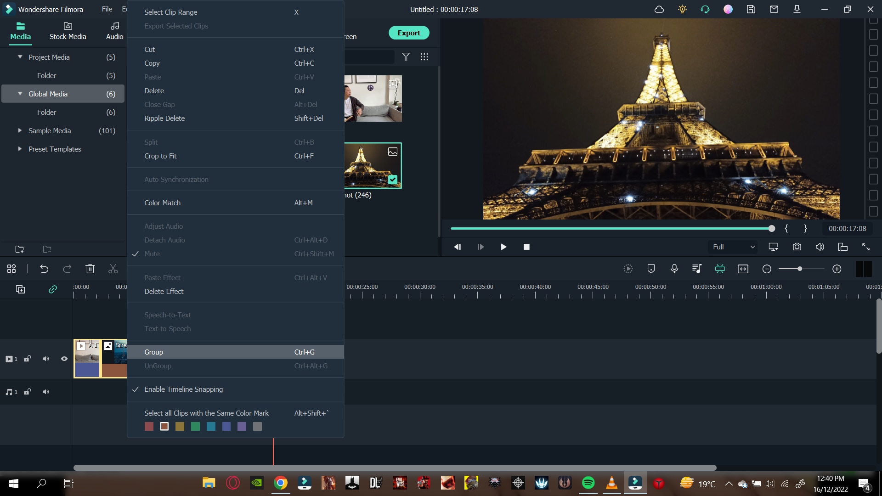Click UnGroup in context menu
The image size is (882, 496).
tap(158, 366)
